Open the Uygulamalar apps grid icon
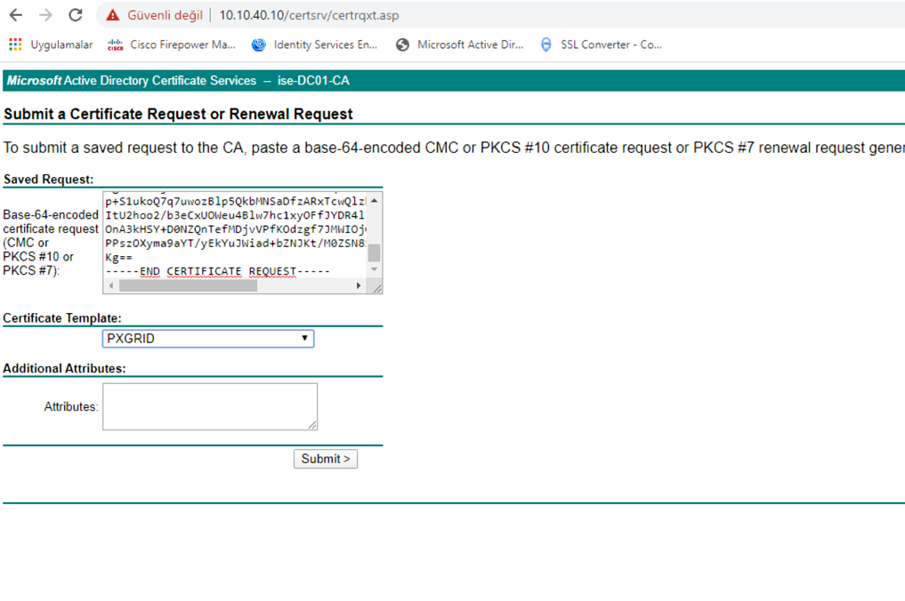Screen dimensions: 905x601 pos(16,44)
